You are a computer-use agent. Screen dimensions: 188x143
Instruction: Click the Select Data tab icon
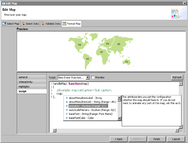tap(23, 24)
